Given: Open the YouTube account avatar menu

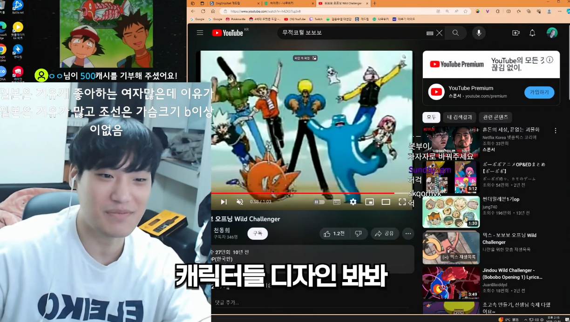Looking at the screenshot, I should (552, 33).
